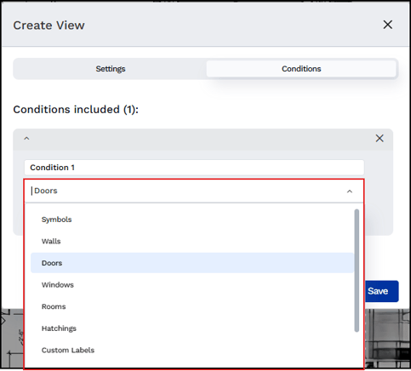Select Hatchings in the list
Image resolution: width=411 pixels, height=371 pixels.
(x=192, y=328)
